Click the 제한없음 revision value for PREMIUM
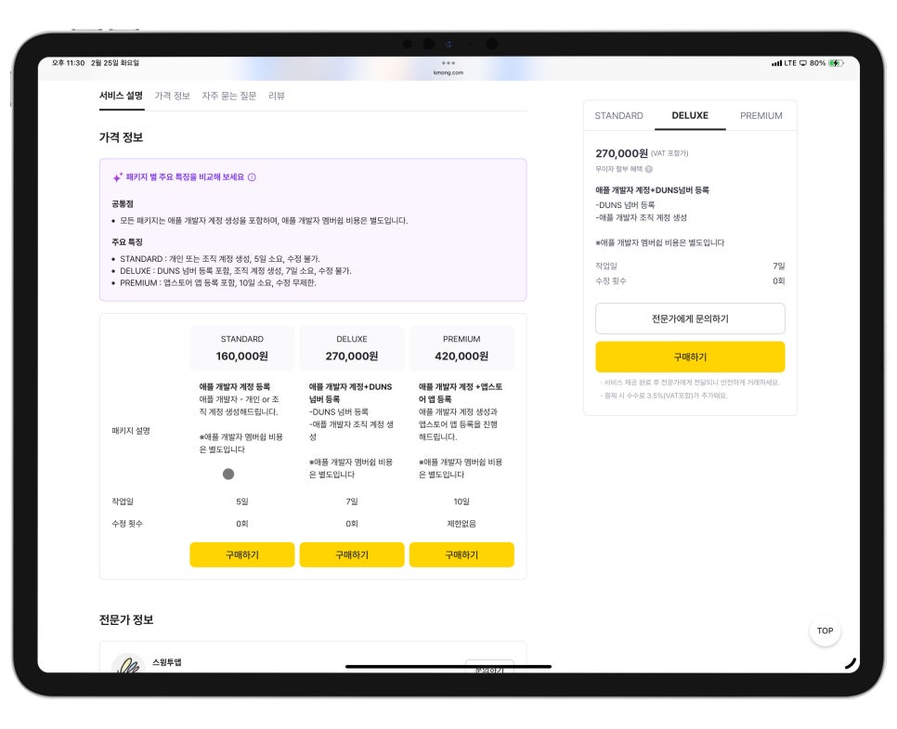The width and height of the screenshot is (897, 729). [x=461, y=524]
